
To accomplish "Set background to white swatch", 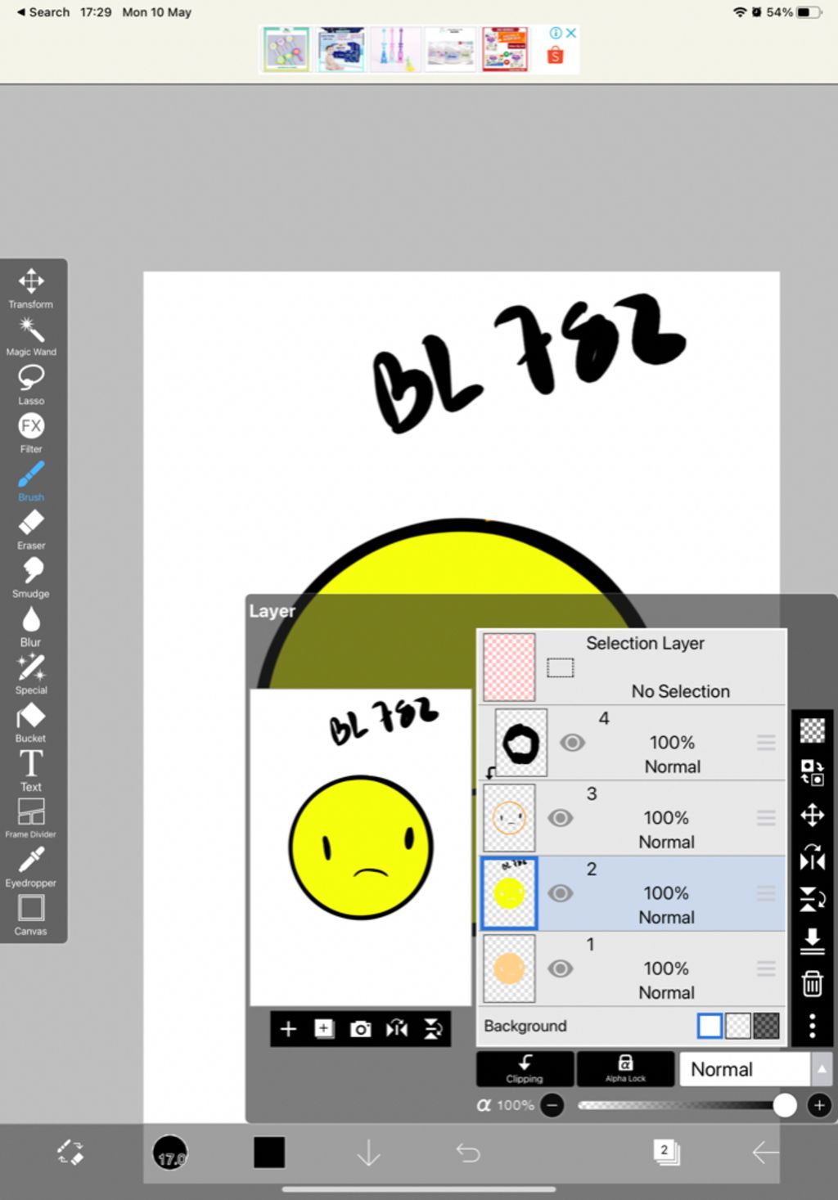I will [710, 1026].
